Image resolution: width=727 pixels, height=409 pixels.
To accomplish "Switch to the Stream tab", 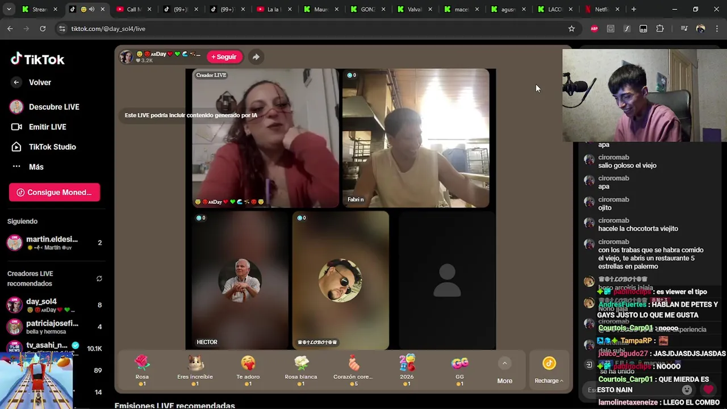I will pyautogui.click(x=39, y=9).
